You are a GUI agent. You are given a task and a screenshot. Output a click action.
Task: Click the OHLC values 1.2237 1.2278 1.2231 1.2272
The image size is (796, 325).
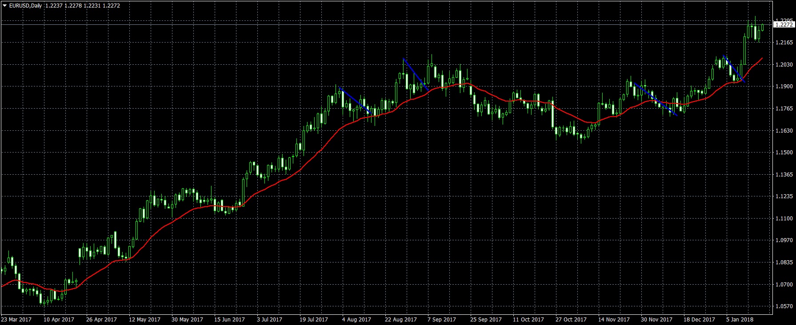(83, 6)
